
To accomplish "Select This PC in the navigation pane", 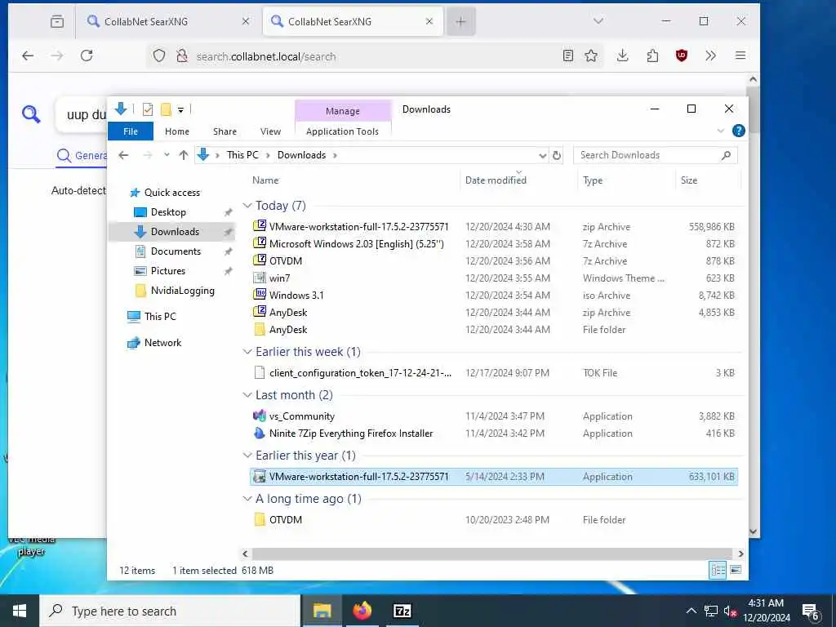I will point(160,316).
